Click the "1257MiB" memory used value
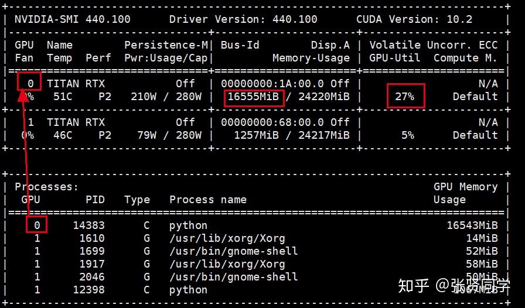This screenshot has height=308, width=525. (256, 135)
